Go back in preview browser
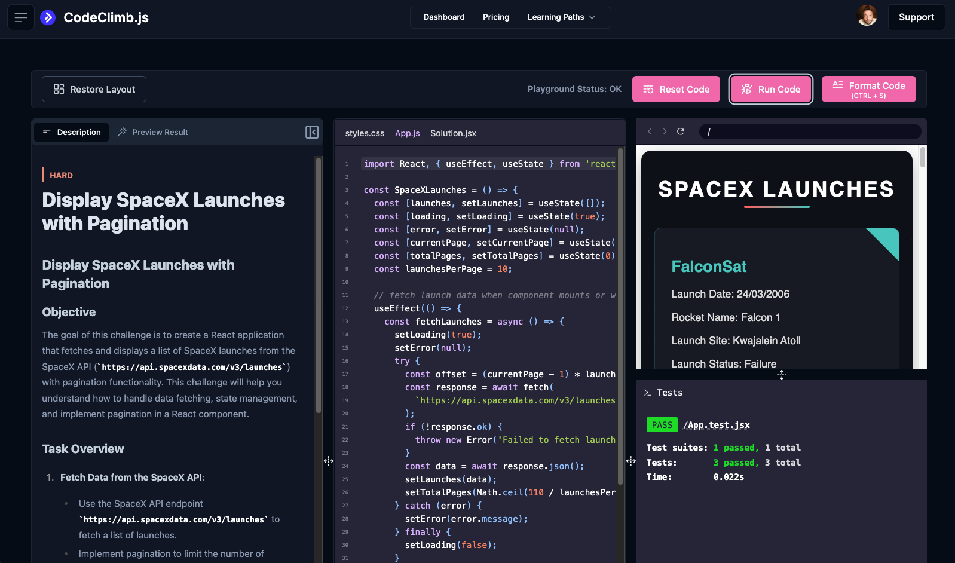 [x=650, y=131]
